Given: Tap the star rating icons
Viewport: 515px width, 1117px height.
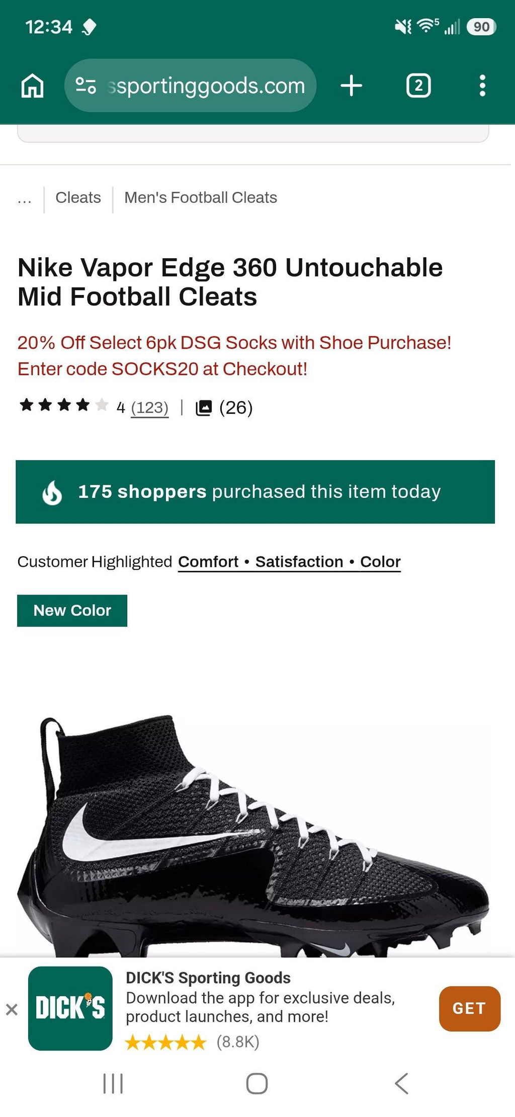Looking at the screenshot, I should [63, 405].
